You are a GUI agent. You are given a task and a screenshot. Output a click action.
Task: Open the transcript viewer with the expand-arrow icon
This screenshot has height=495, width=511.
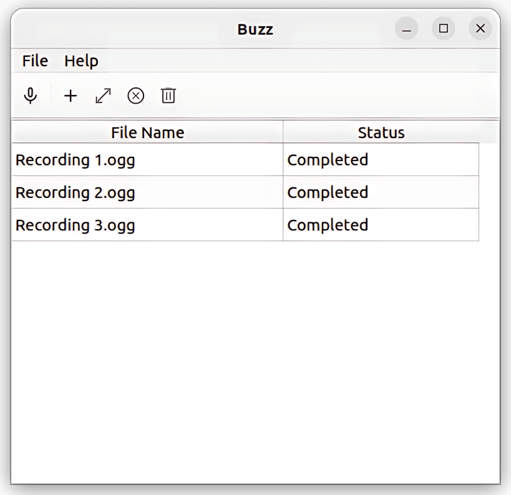coord(102,96)
